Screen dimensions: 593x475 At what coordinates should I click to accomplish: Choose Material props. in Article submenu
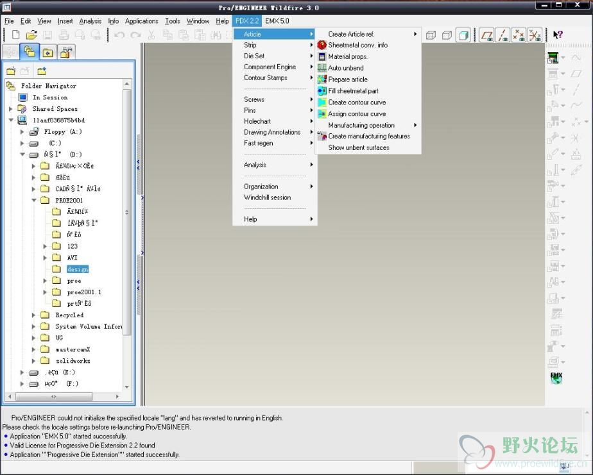[x=348, y=56]
